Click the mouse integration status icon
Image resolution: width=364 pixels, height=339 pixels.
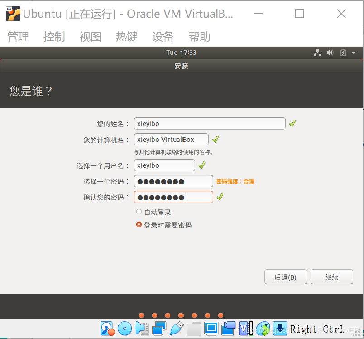click(263, 328)
